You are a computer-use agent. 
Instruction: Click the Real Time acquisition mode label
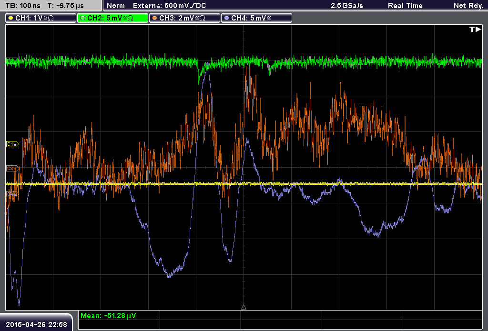(x=405, y=6)
